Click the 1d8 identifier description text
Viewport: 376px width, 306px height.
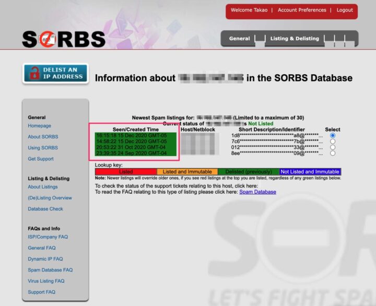click(x=277, y=135)
